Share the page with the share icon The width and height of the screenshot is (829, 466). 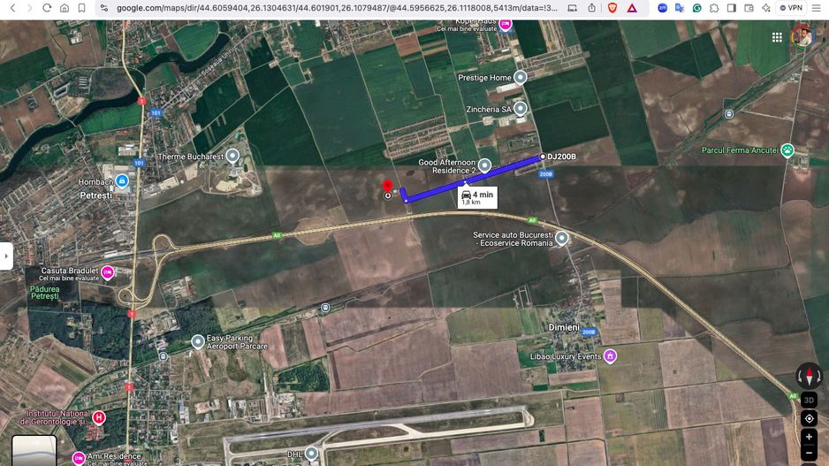pyautogui.click(x=591, y=8)
